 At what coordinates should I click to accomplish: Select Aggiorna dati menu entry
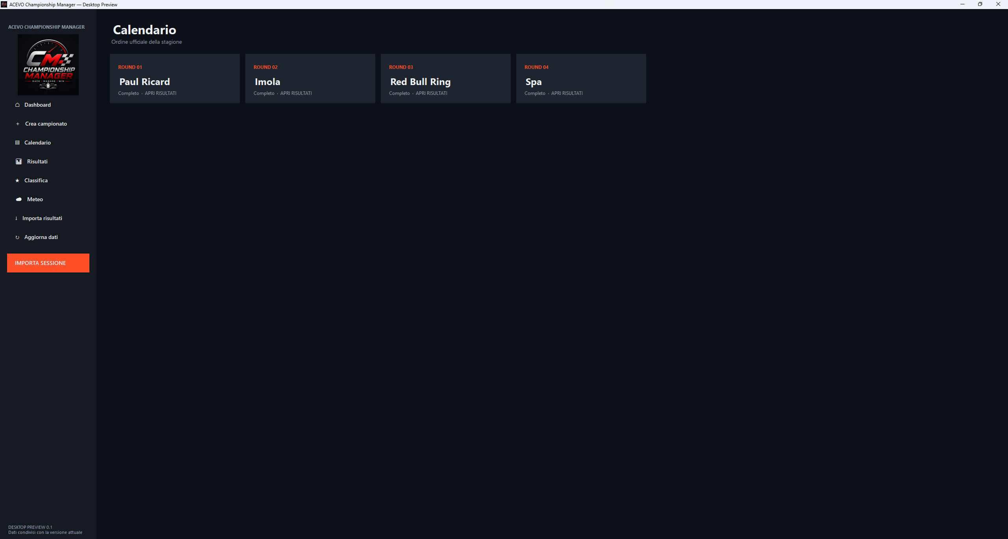pyautogui.click(x=48, y=237)
